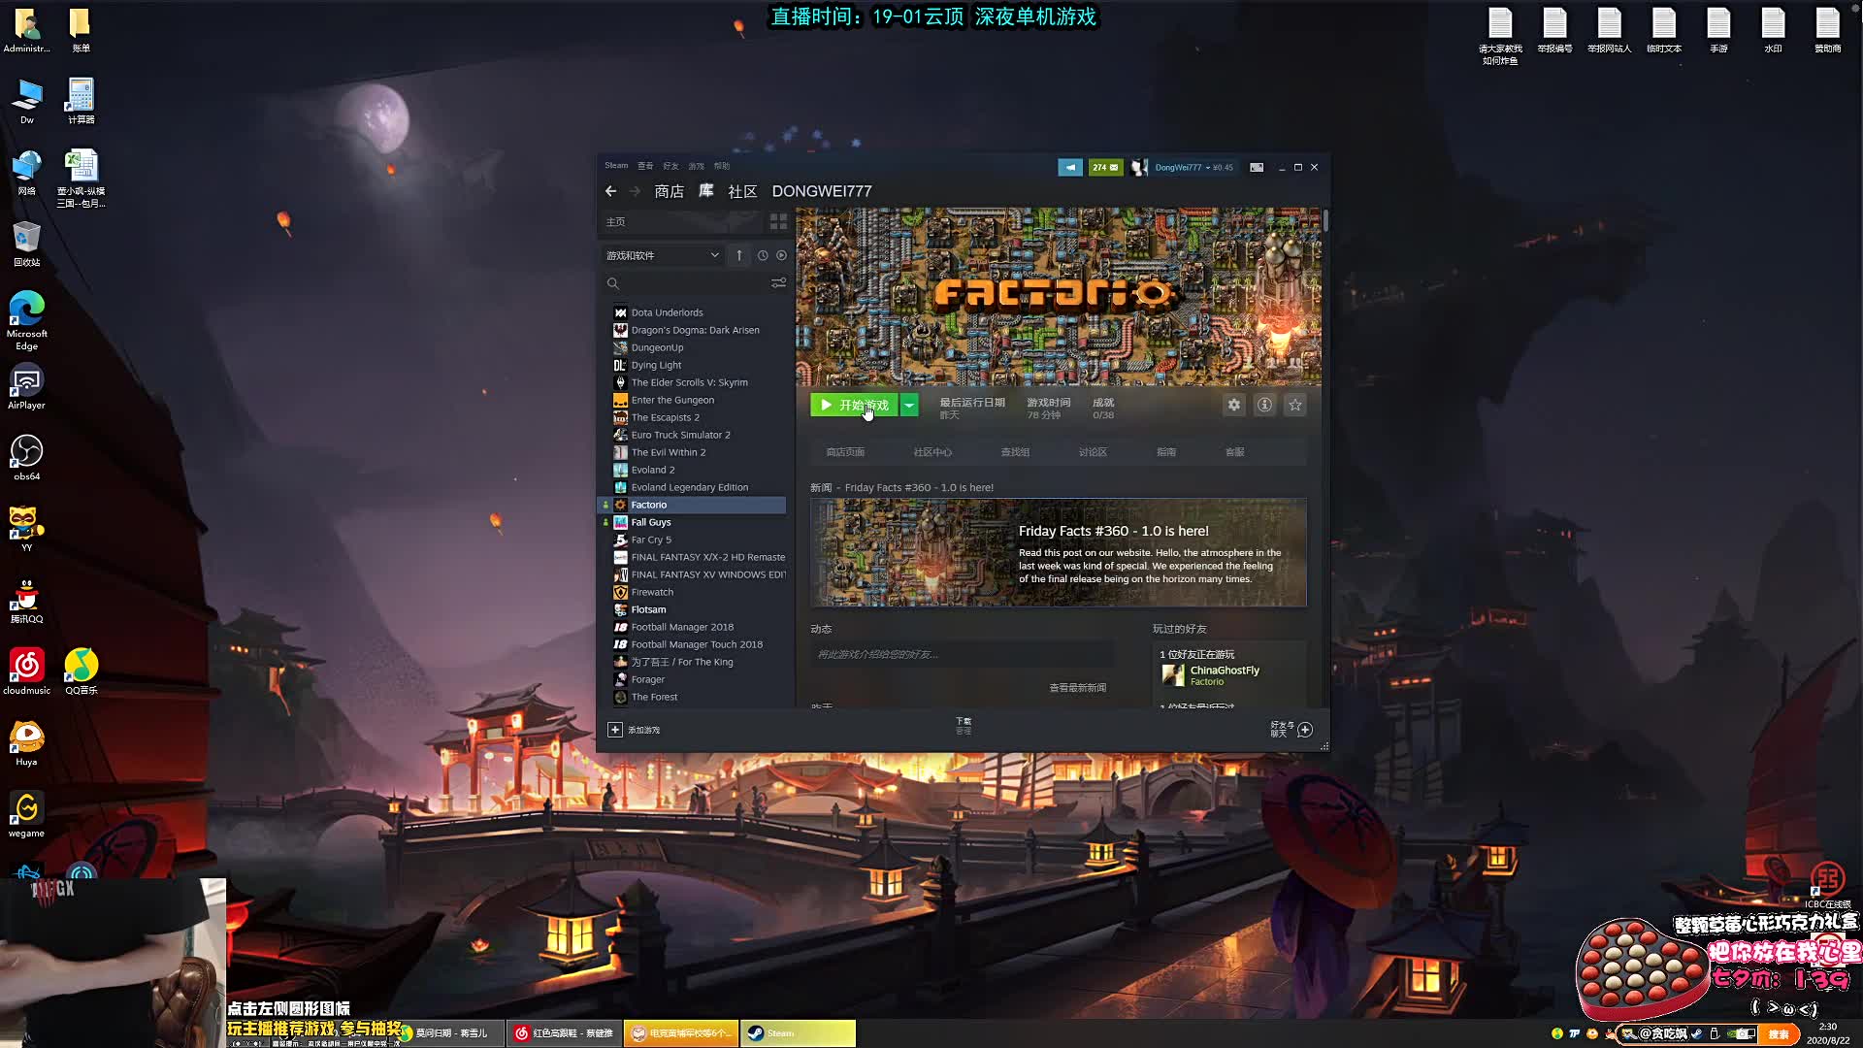Open the Friday Facts #360 news banner
The width and height of the screenshot is (1863, 1048).
tap(1059, 553)
